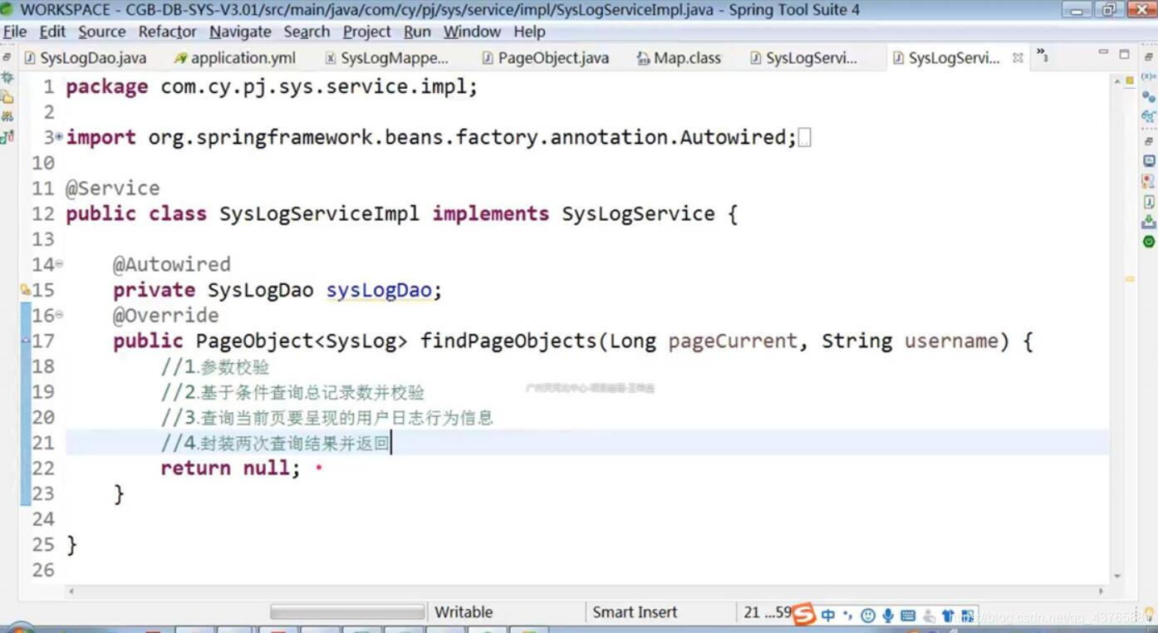Switch to application.yml editor tab
1158x633 pixels.
[236, 58]
